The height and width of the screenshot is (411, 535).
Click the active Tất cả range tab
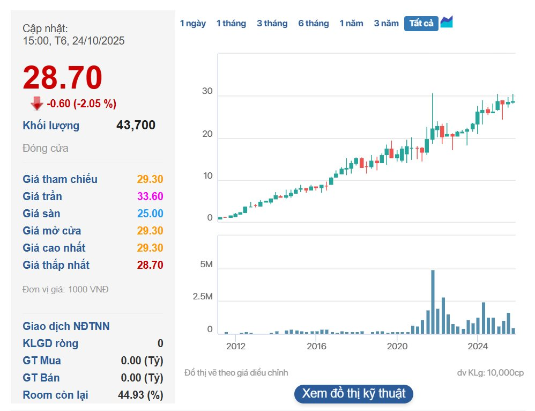pos(421,24)
